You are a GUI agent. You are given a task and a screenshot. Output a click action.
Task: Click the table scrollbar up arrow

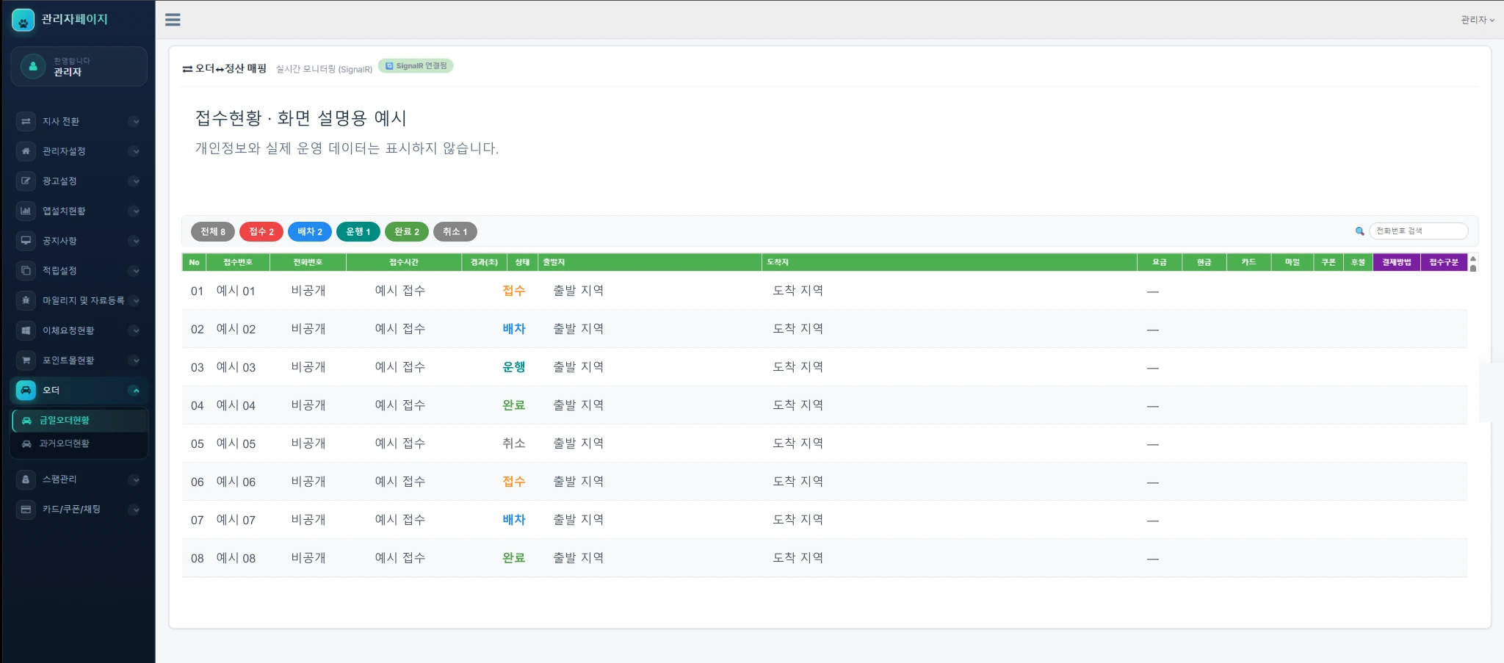tap(1472, 259)
